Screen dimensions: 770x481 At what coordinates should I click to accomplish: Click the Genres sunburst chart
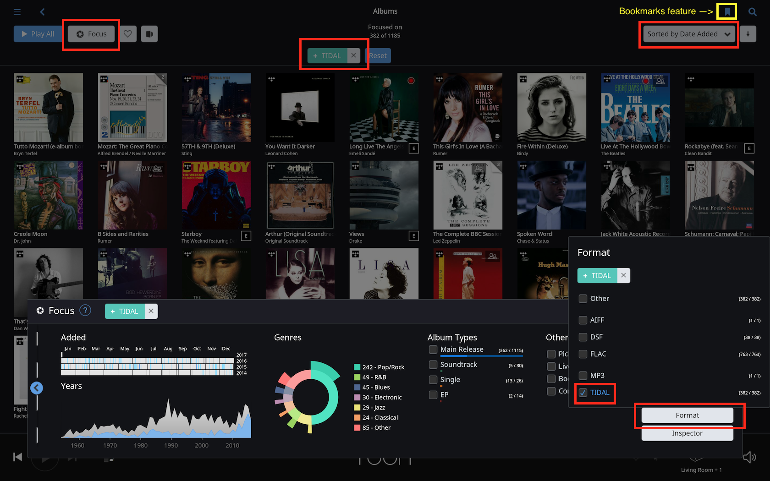click(x=308, y=397)
